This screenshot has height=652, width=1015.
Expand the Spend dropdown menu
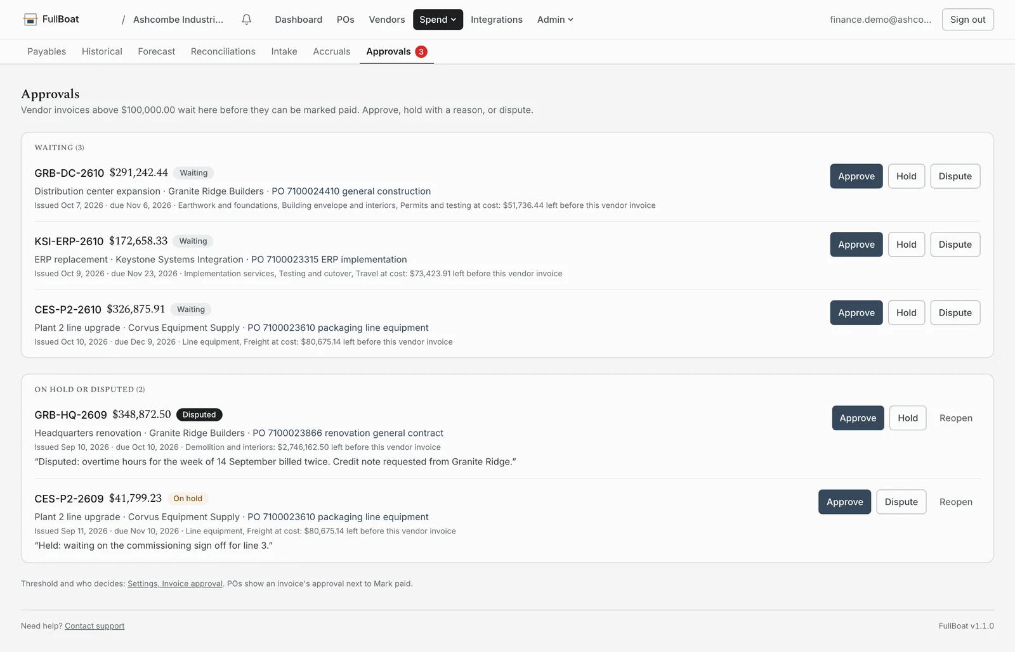point(438,20)
